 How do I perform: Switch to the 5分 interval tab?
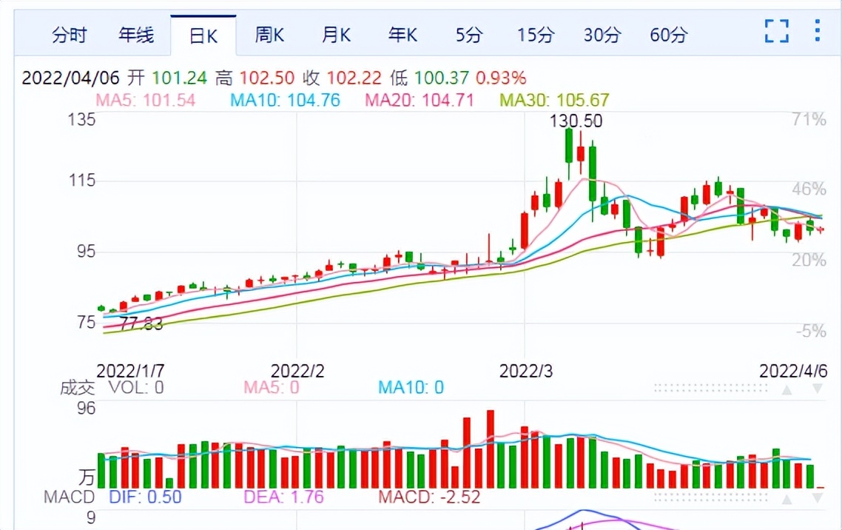(x=469, y=36)
